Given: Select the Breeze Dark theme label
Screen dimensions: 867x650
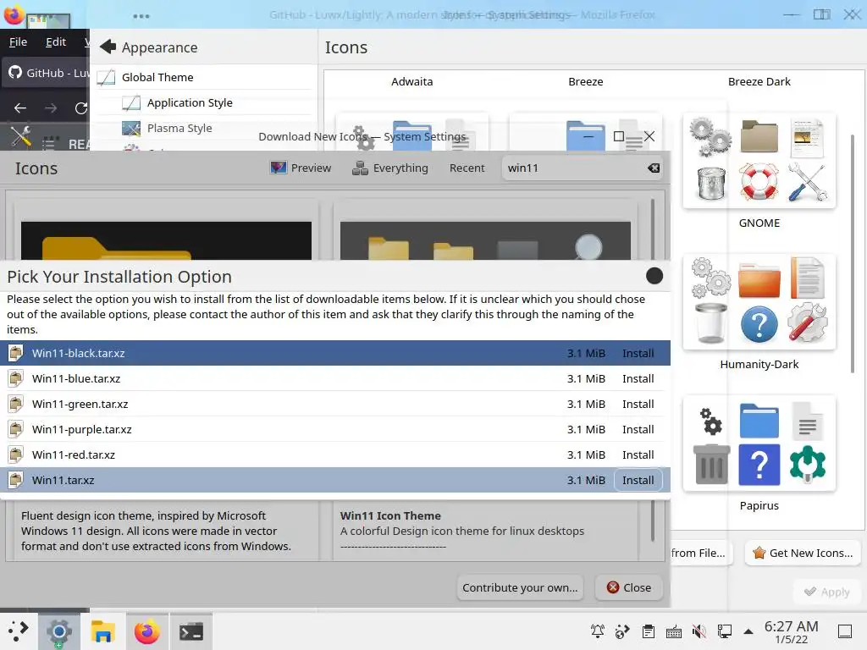Looking at the screenshot, I should coord(759,82).
